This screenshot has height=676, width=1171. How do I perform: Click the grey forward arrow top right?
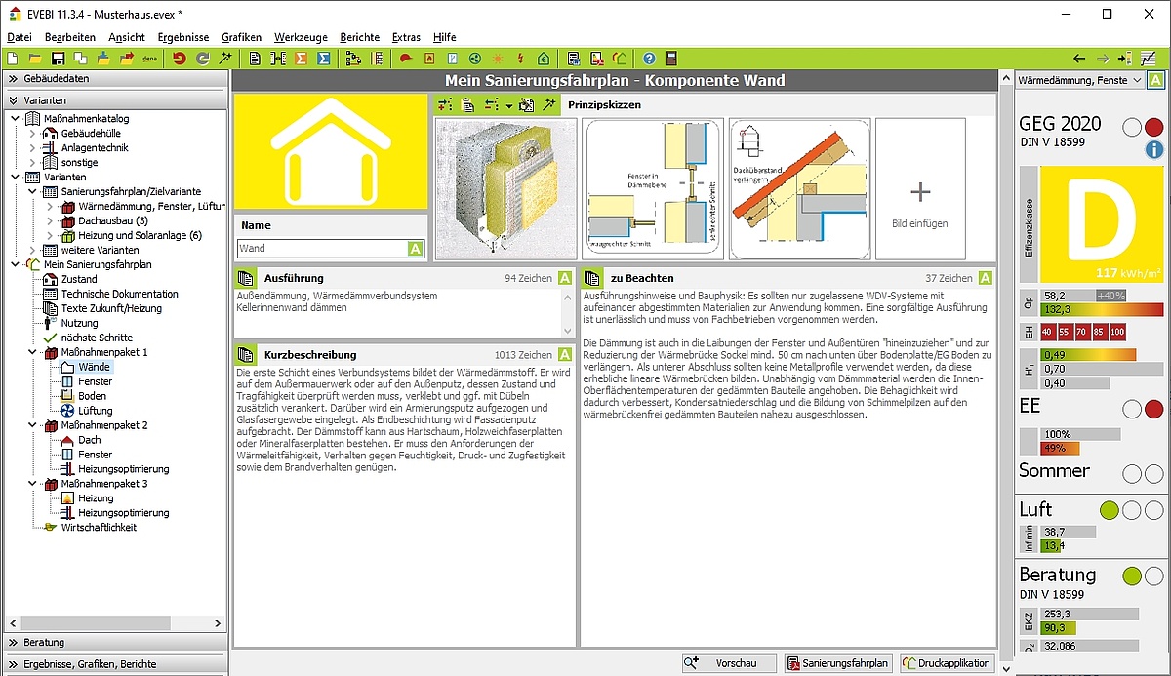click(1103, 59)
